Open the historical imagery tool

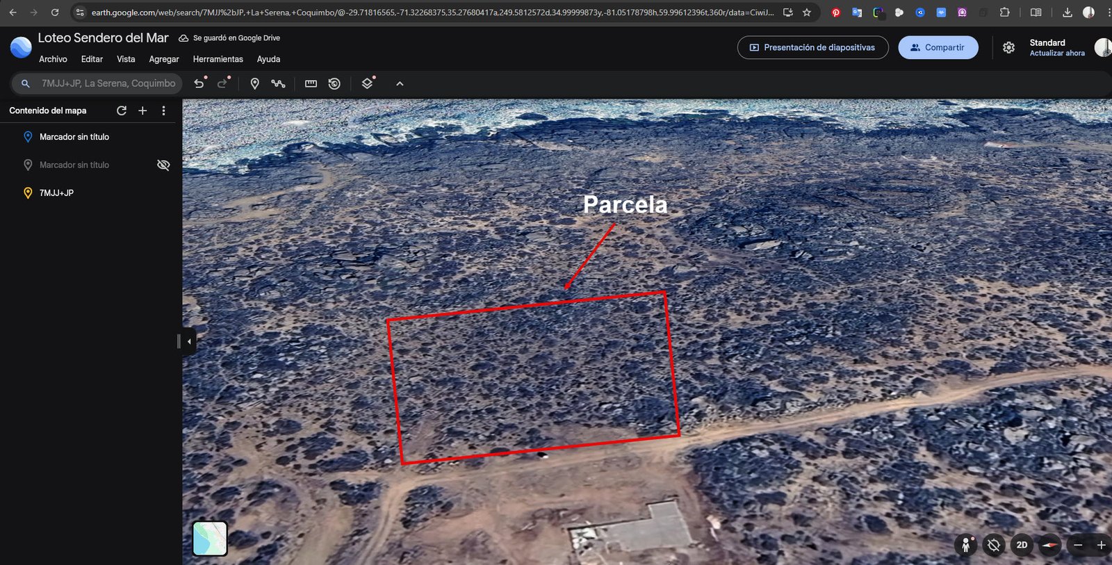[334, 83]
